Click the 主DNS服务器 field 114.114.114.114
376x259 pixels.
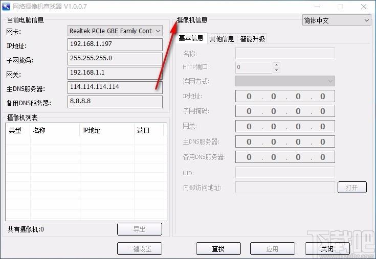115,87
